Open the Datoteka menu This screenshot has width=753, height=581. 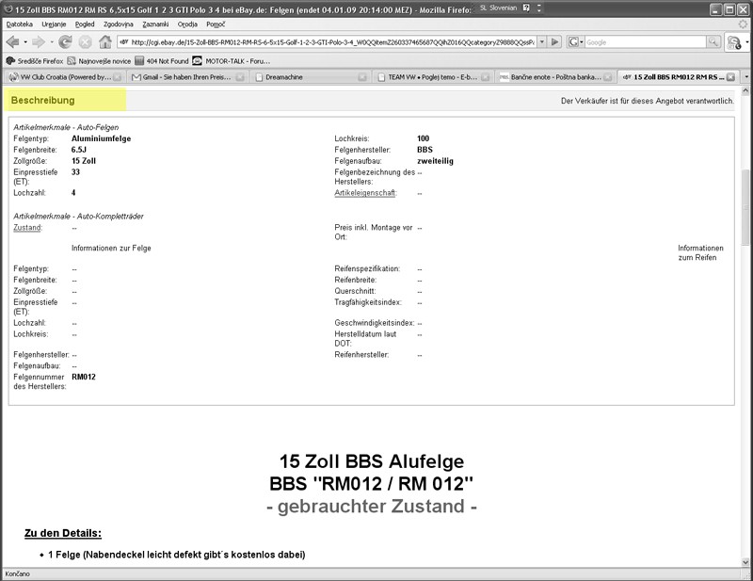pos(20,24)
